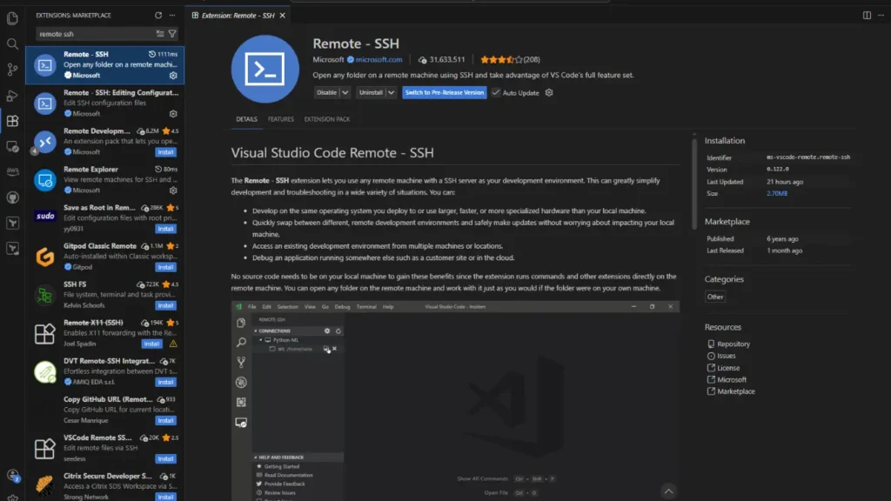Click the extension search field
Image resolution: width=891 pixels, height=501 pixels.
(x=94, y=34)
